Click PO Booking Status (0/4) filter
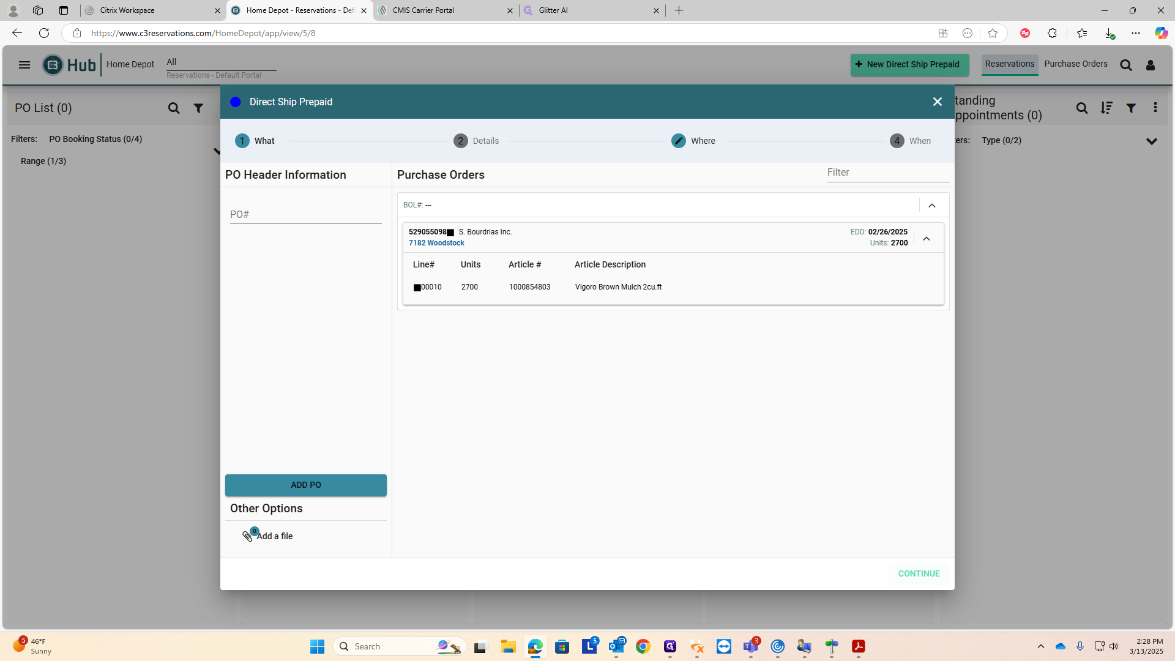This screenshot has height=661, width=1175. [x=95, y=139]
